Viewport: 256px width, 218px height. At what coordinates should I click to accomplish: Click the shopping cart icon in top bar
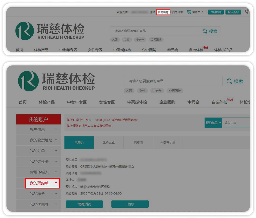click(189, 12)
